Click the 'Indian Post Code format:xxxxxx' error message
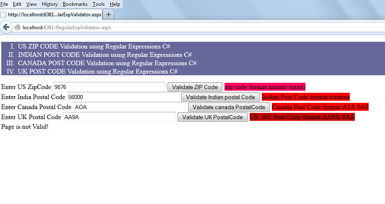The height and width of the screenshot is (204, 385). 306,97
